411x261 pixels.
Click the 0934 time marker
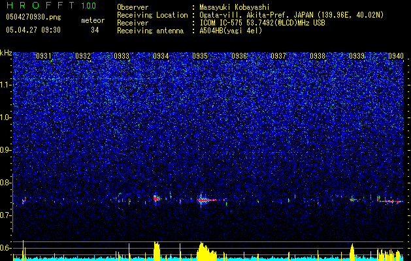(x=161, y=56)
